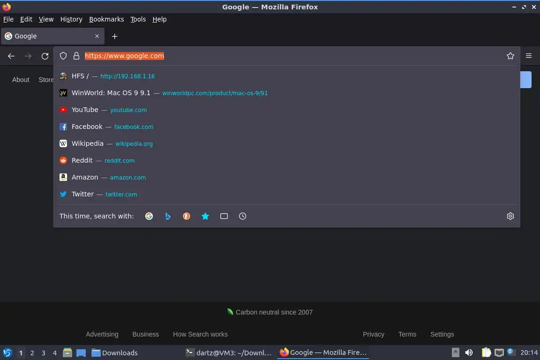Open the Edit menu
The height and width of the screenshot is (360, 540).
pos(26,19)
